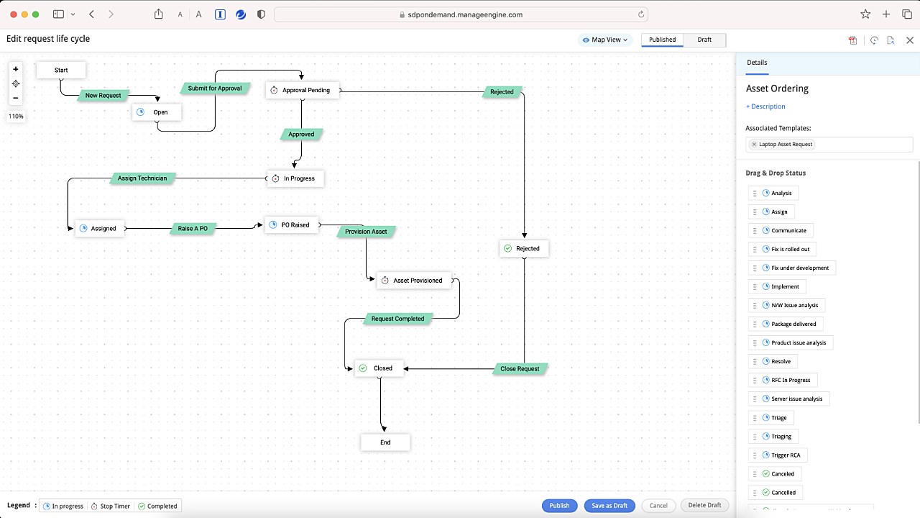This screenshot has height=518, width=920.
Task: Select the Open status node
Action: pos(157,112)
